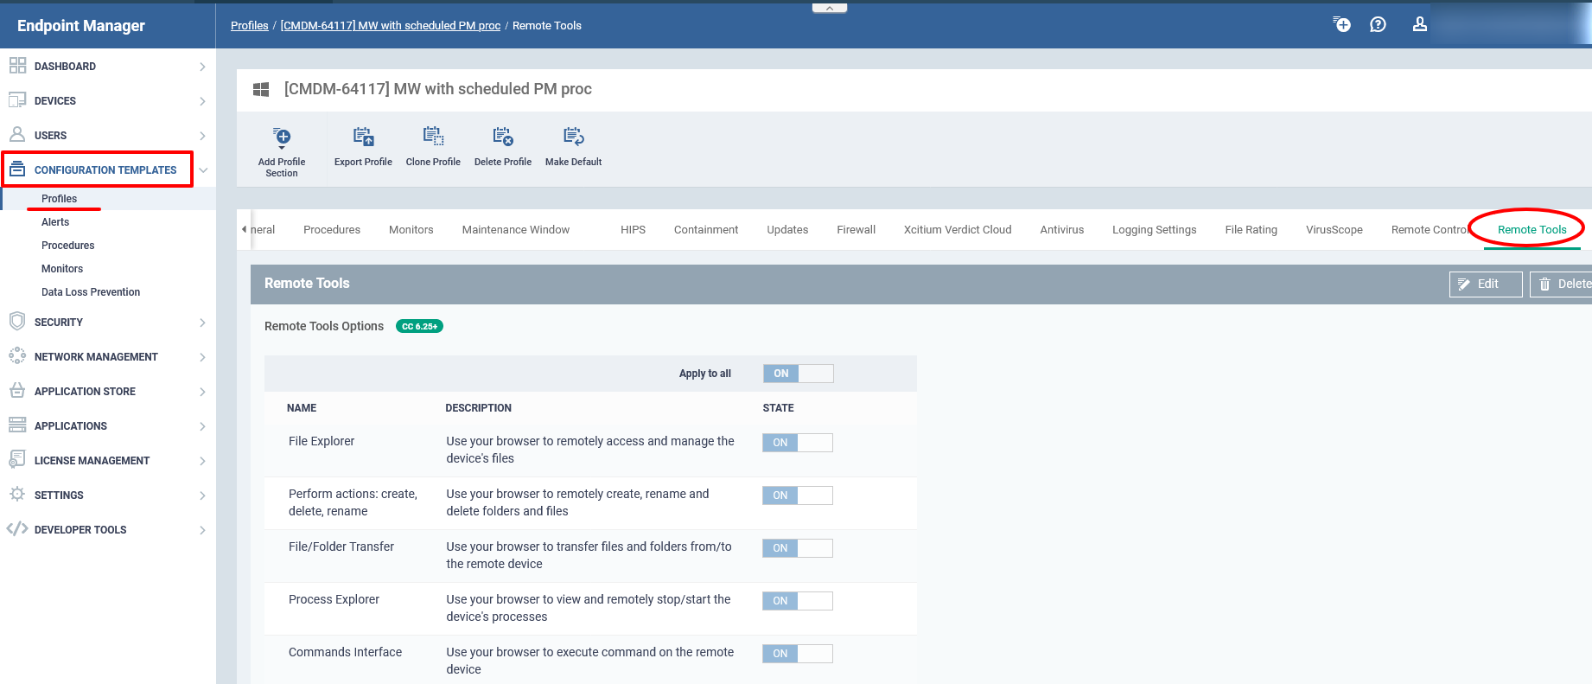
Task: Select Alerts in the sidebar submenu
Action: coord(55,222)
